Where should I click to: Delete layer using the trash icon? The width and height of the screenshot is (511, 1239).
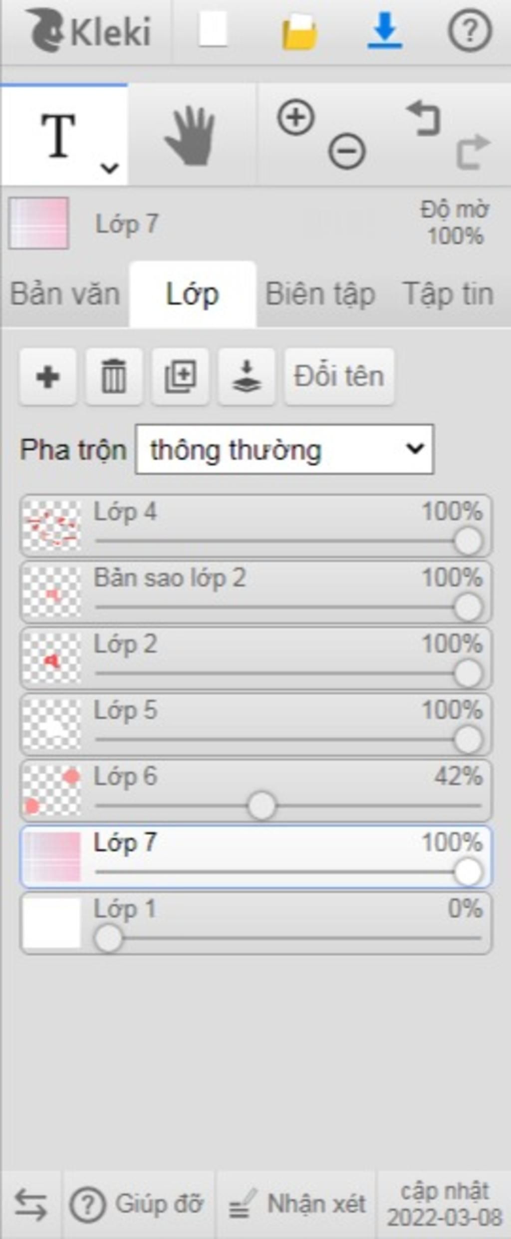click(114, 377)
